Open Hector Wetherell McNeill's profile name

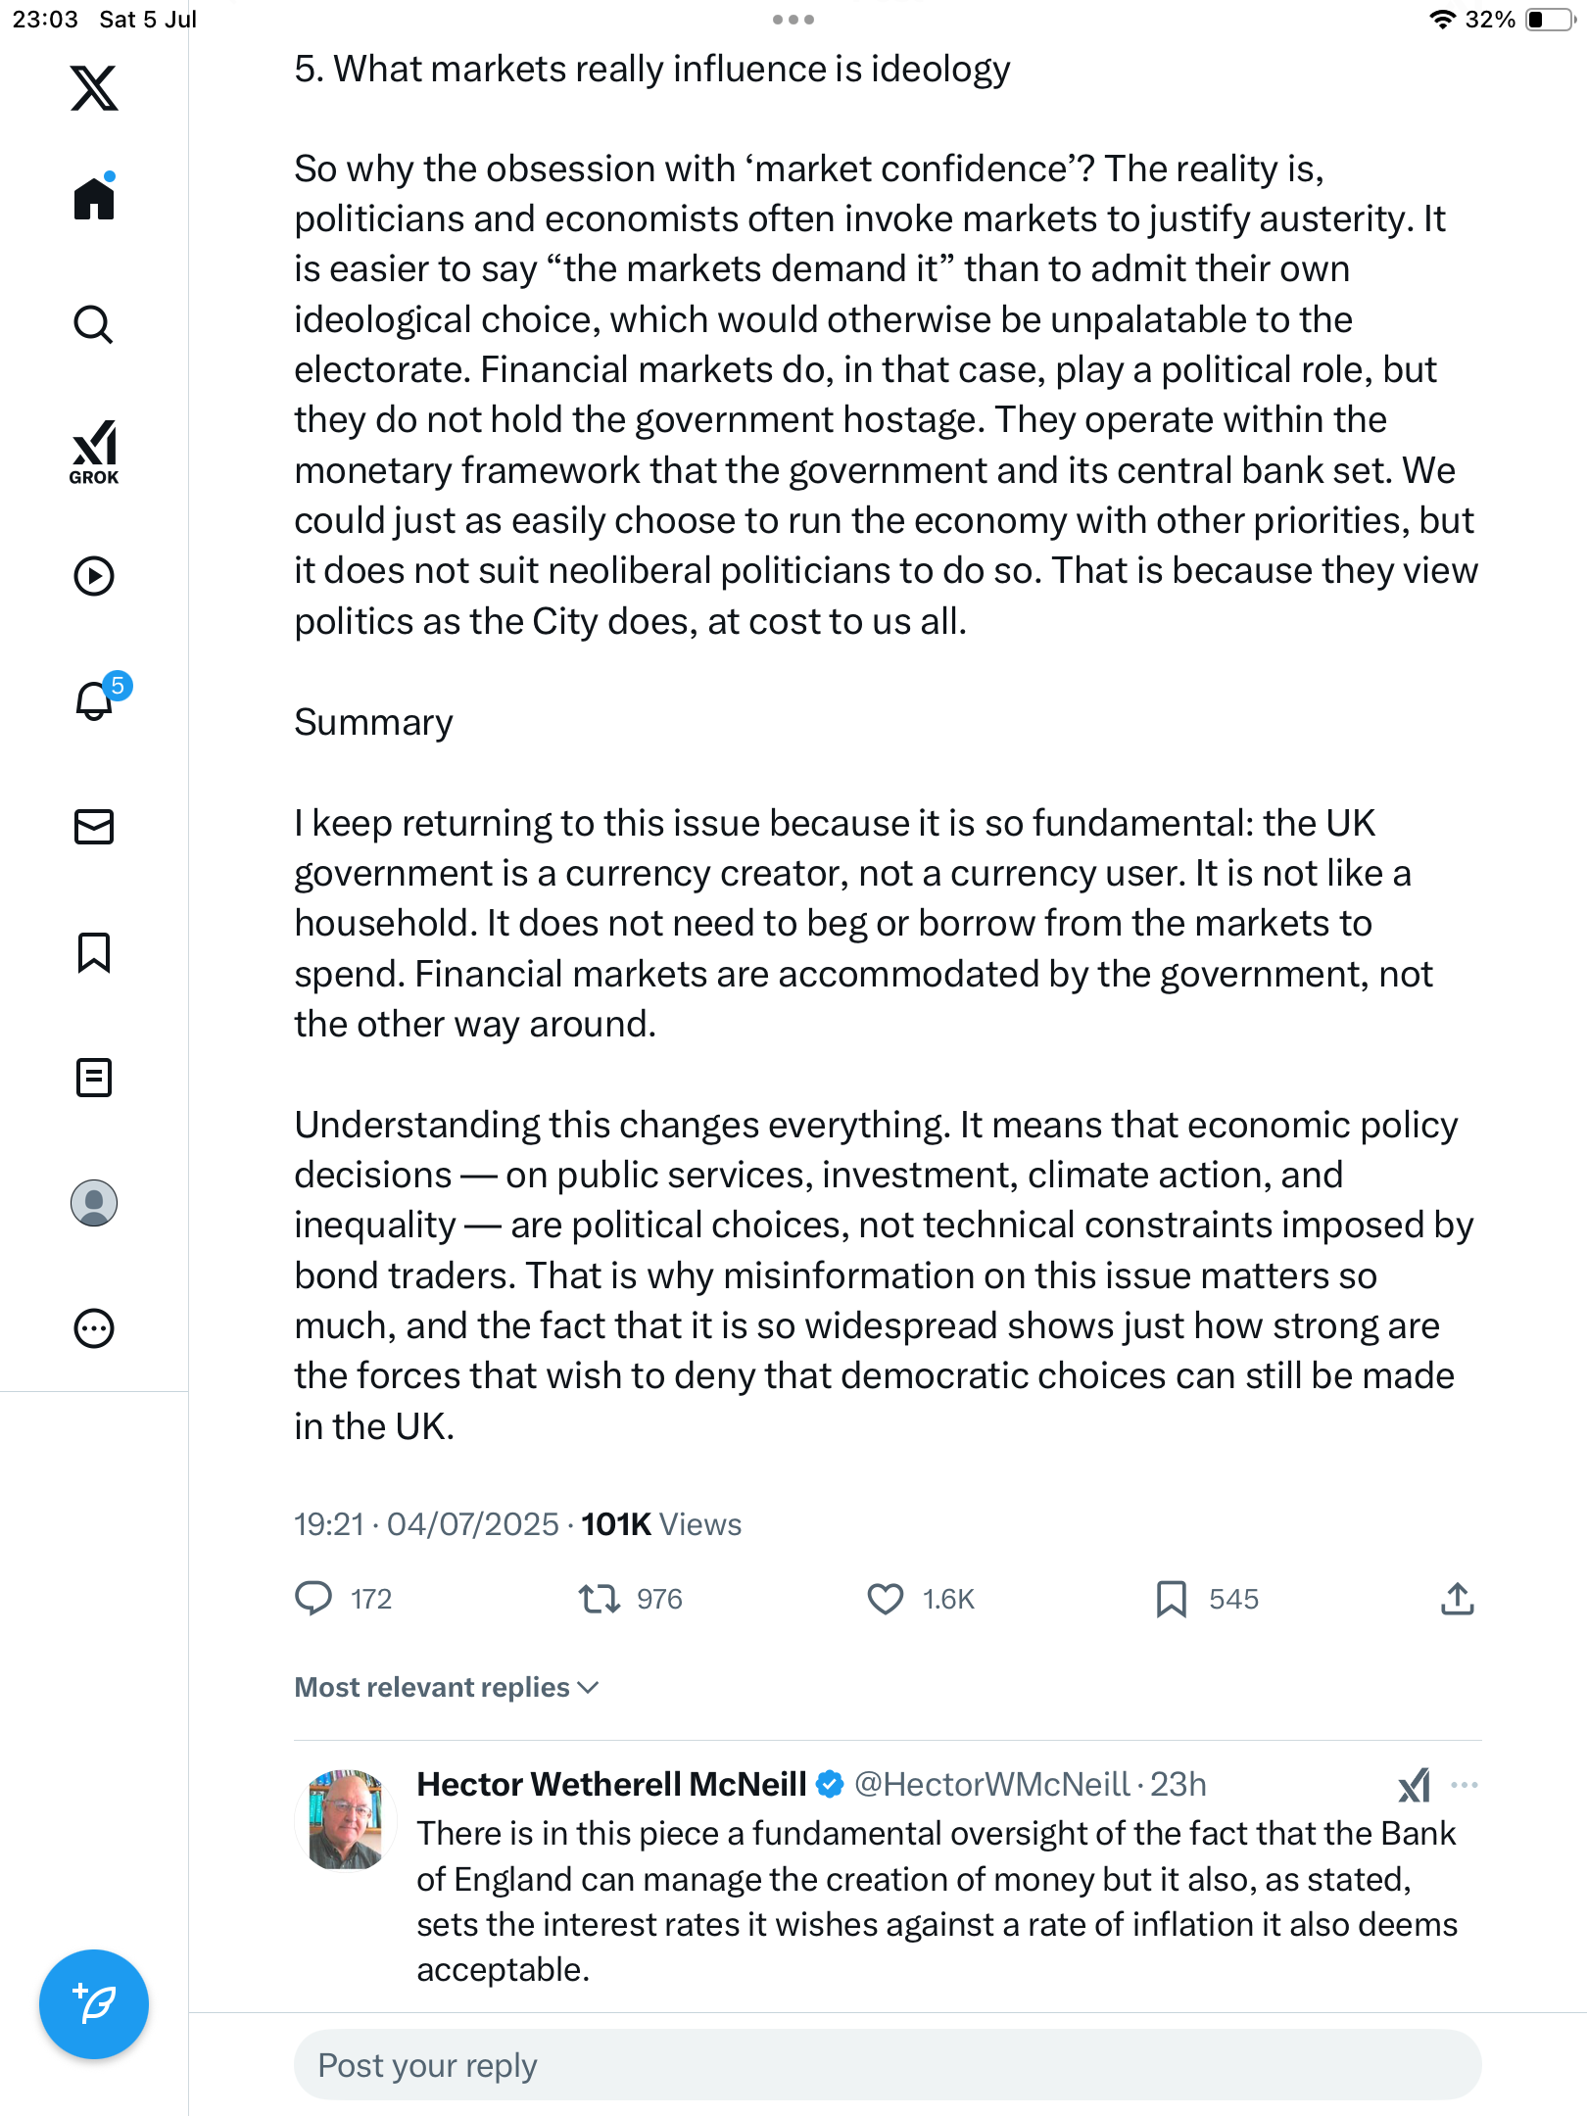611,1784
